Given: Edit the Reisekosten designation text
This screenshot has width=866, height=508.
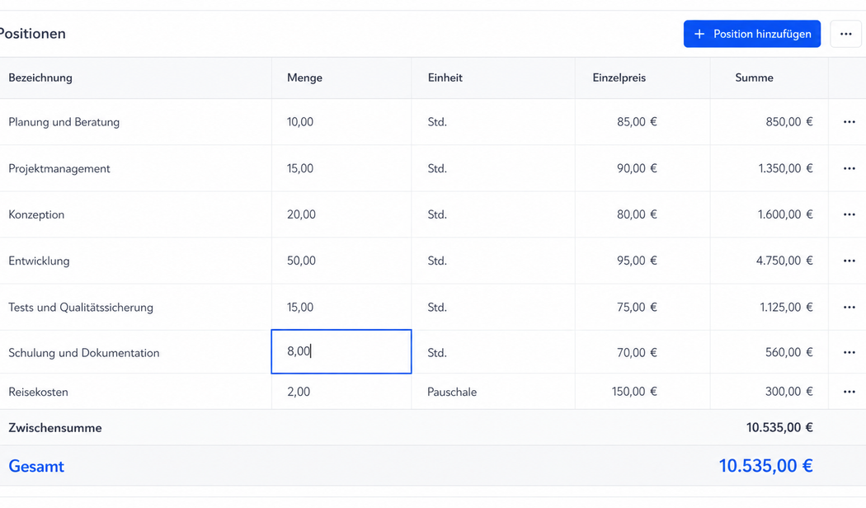Looking at the screenshot, I should pyautogui.click(x=38, y=392).
